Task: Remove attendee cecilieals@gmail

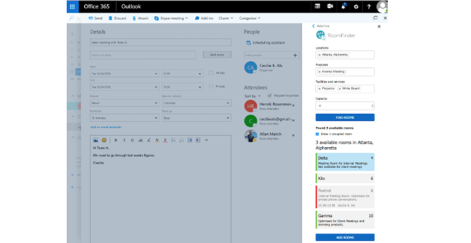Action: tap(293, 120)
